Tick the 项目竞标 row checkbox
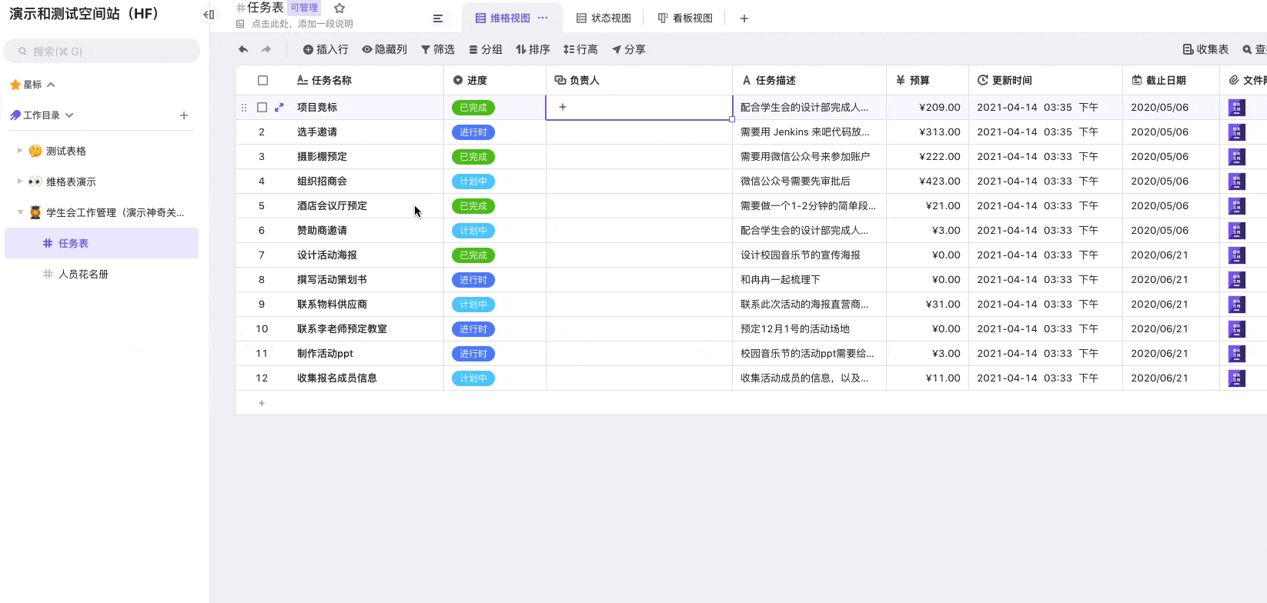1267x603 pixels. 262,108
